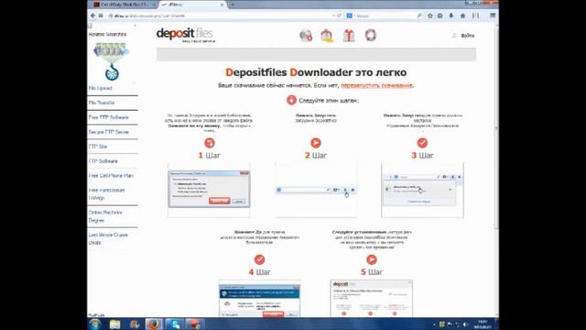Image resolution: width=586 pixels, height=330 pixels.
Task: Click the Free FTP Software sidebar link
Action: (108, 117)
